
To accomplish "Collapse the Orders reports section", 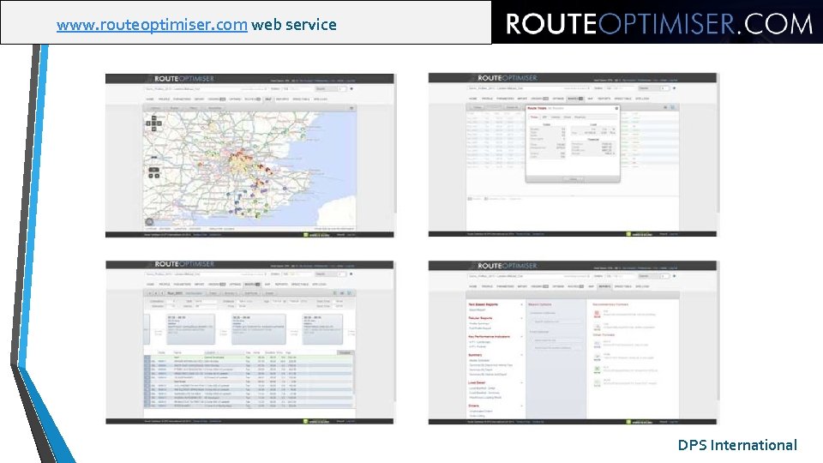I will point(521,406).
